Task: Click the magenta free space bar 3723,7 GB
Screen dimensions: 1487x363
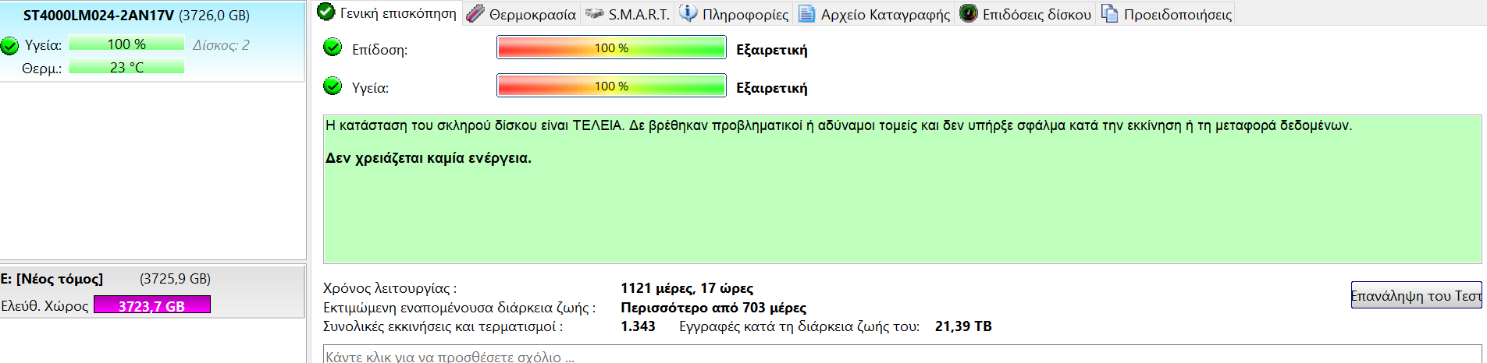Action: tap(152, 305)
